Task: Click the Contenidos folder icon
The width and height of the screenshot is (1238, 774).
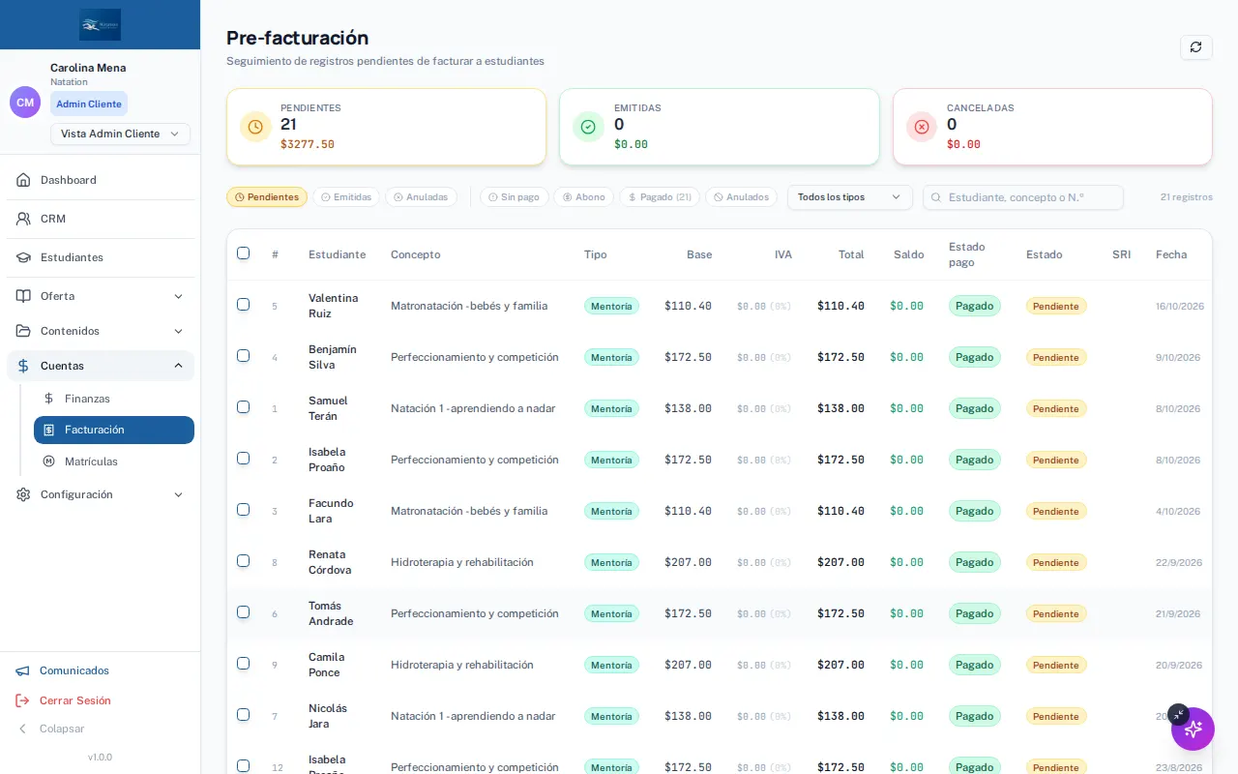Action: pyautogui.click(x=23, y=331)
